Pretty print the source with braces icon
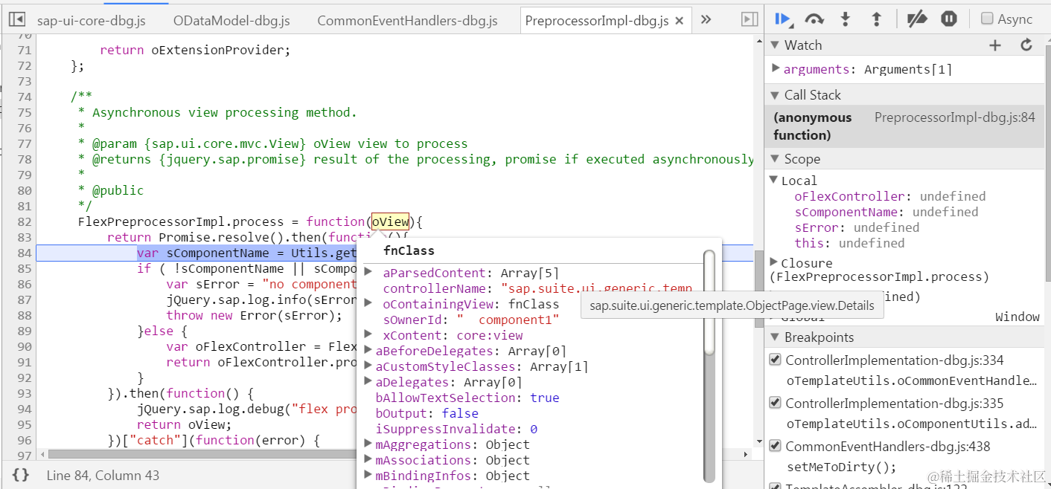 pyautogui.click(x=21, y=474)
